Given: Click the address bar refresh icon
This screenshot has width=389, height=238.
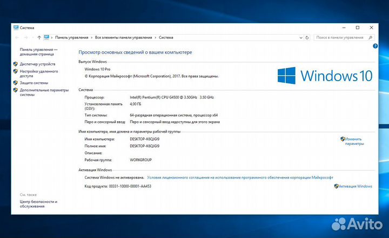Looking at the screenshot, I should [307, 37].
